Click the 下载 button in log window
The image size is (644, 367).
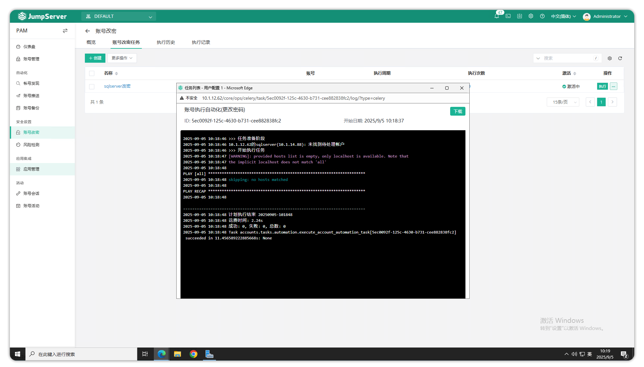[458, 111]
